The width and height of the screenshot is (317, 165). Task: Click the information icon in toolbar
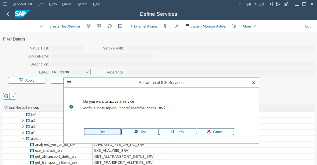click(120, 26)
